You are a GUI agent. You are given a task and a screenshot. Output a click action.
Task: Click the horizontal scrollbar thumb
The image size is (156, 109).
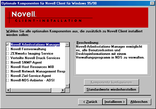coord(31,90)
